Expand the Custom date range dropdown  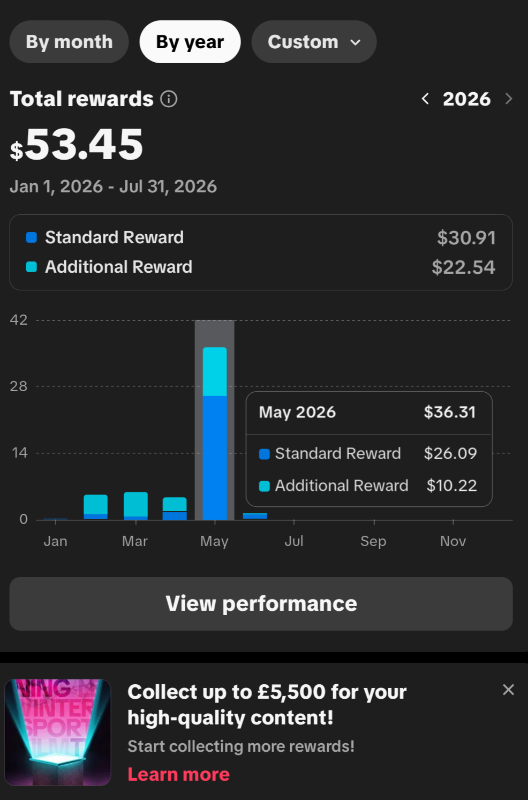(314, 42)
